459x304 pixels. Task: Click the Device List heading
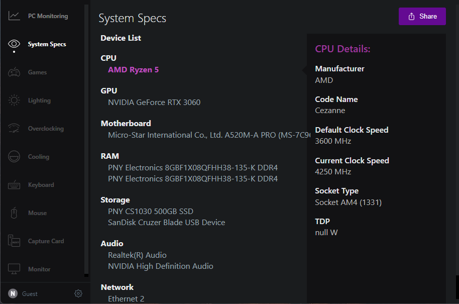pyautogui.click(x=121, y=38)
